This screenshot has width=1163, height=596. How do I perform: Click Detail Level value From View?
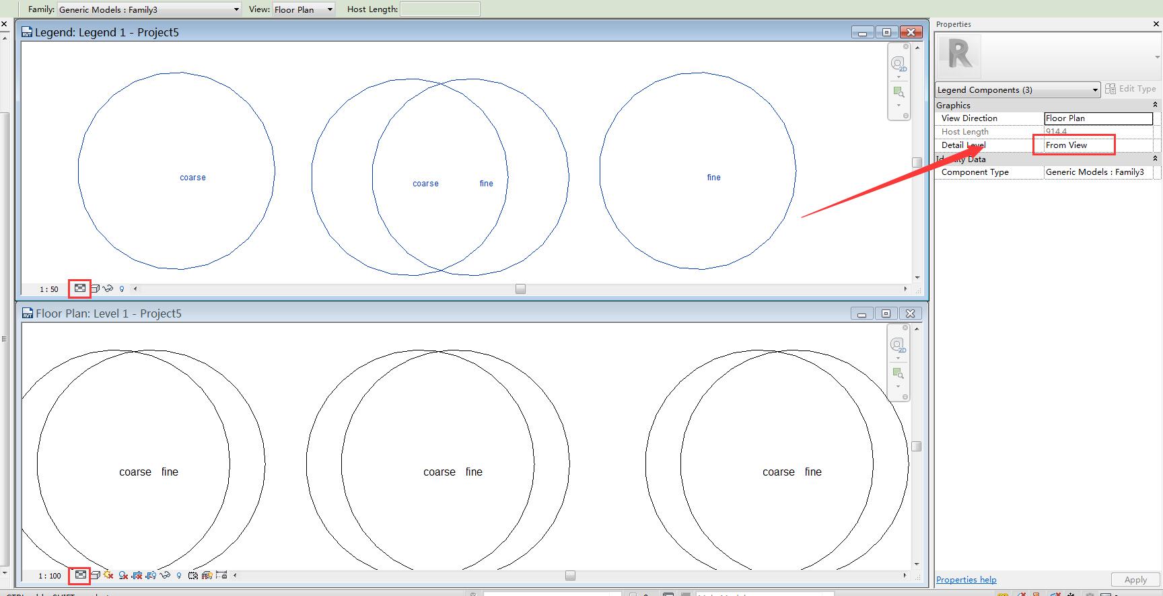click(1098, 145)
